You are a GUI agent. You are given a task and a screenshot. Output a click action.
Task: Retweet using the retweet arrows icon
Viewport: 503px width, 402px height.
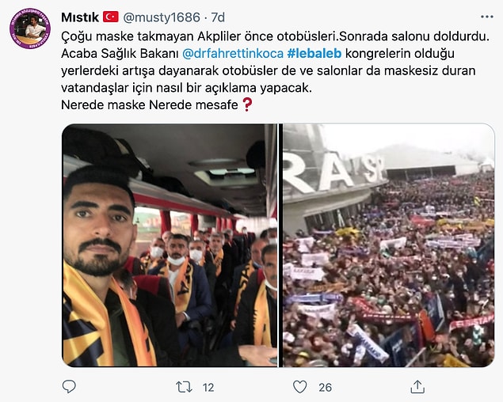click(x=184, y=387)
